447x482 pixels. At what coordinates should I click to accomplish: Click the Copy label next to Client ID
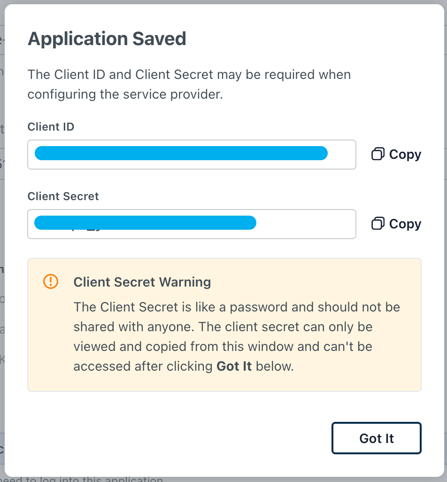(x=405, y=154)
